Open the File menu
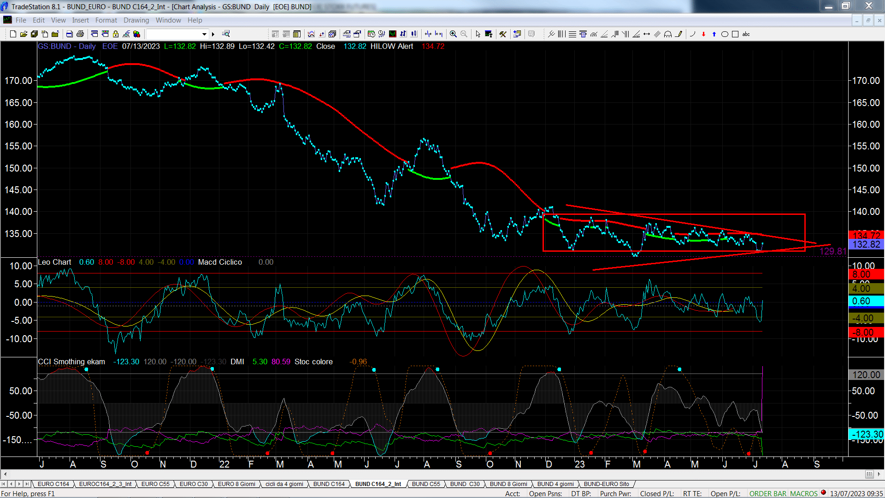This screenshot has width=885, height=498. pos(21,20)
